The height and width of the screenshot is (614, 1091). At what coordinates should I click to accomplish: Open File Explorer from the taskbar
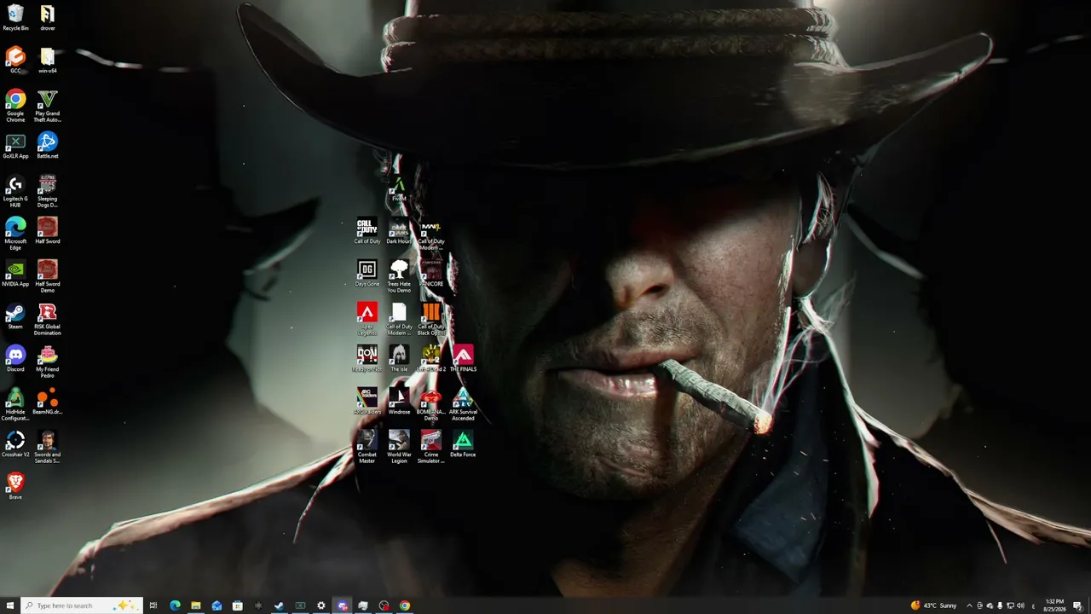(x=195, y=605)
